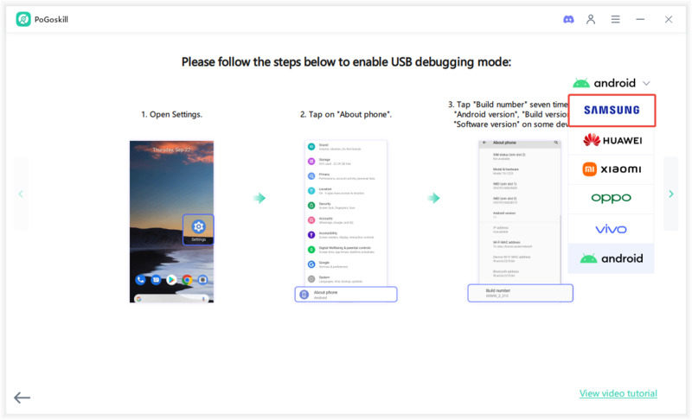Open the user account profile icon

click(x=591, y=19)
